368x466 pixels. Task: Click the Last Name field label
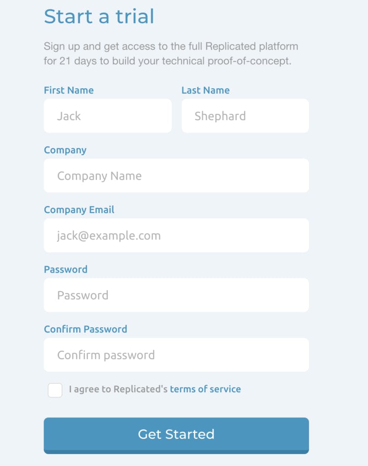click(205, 90)
